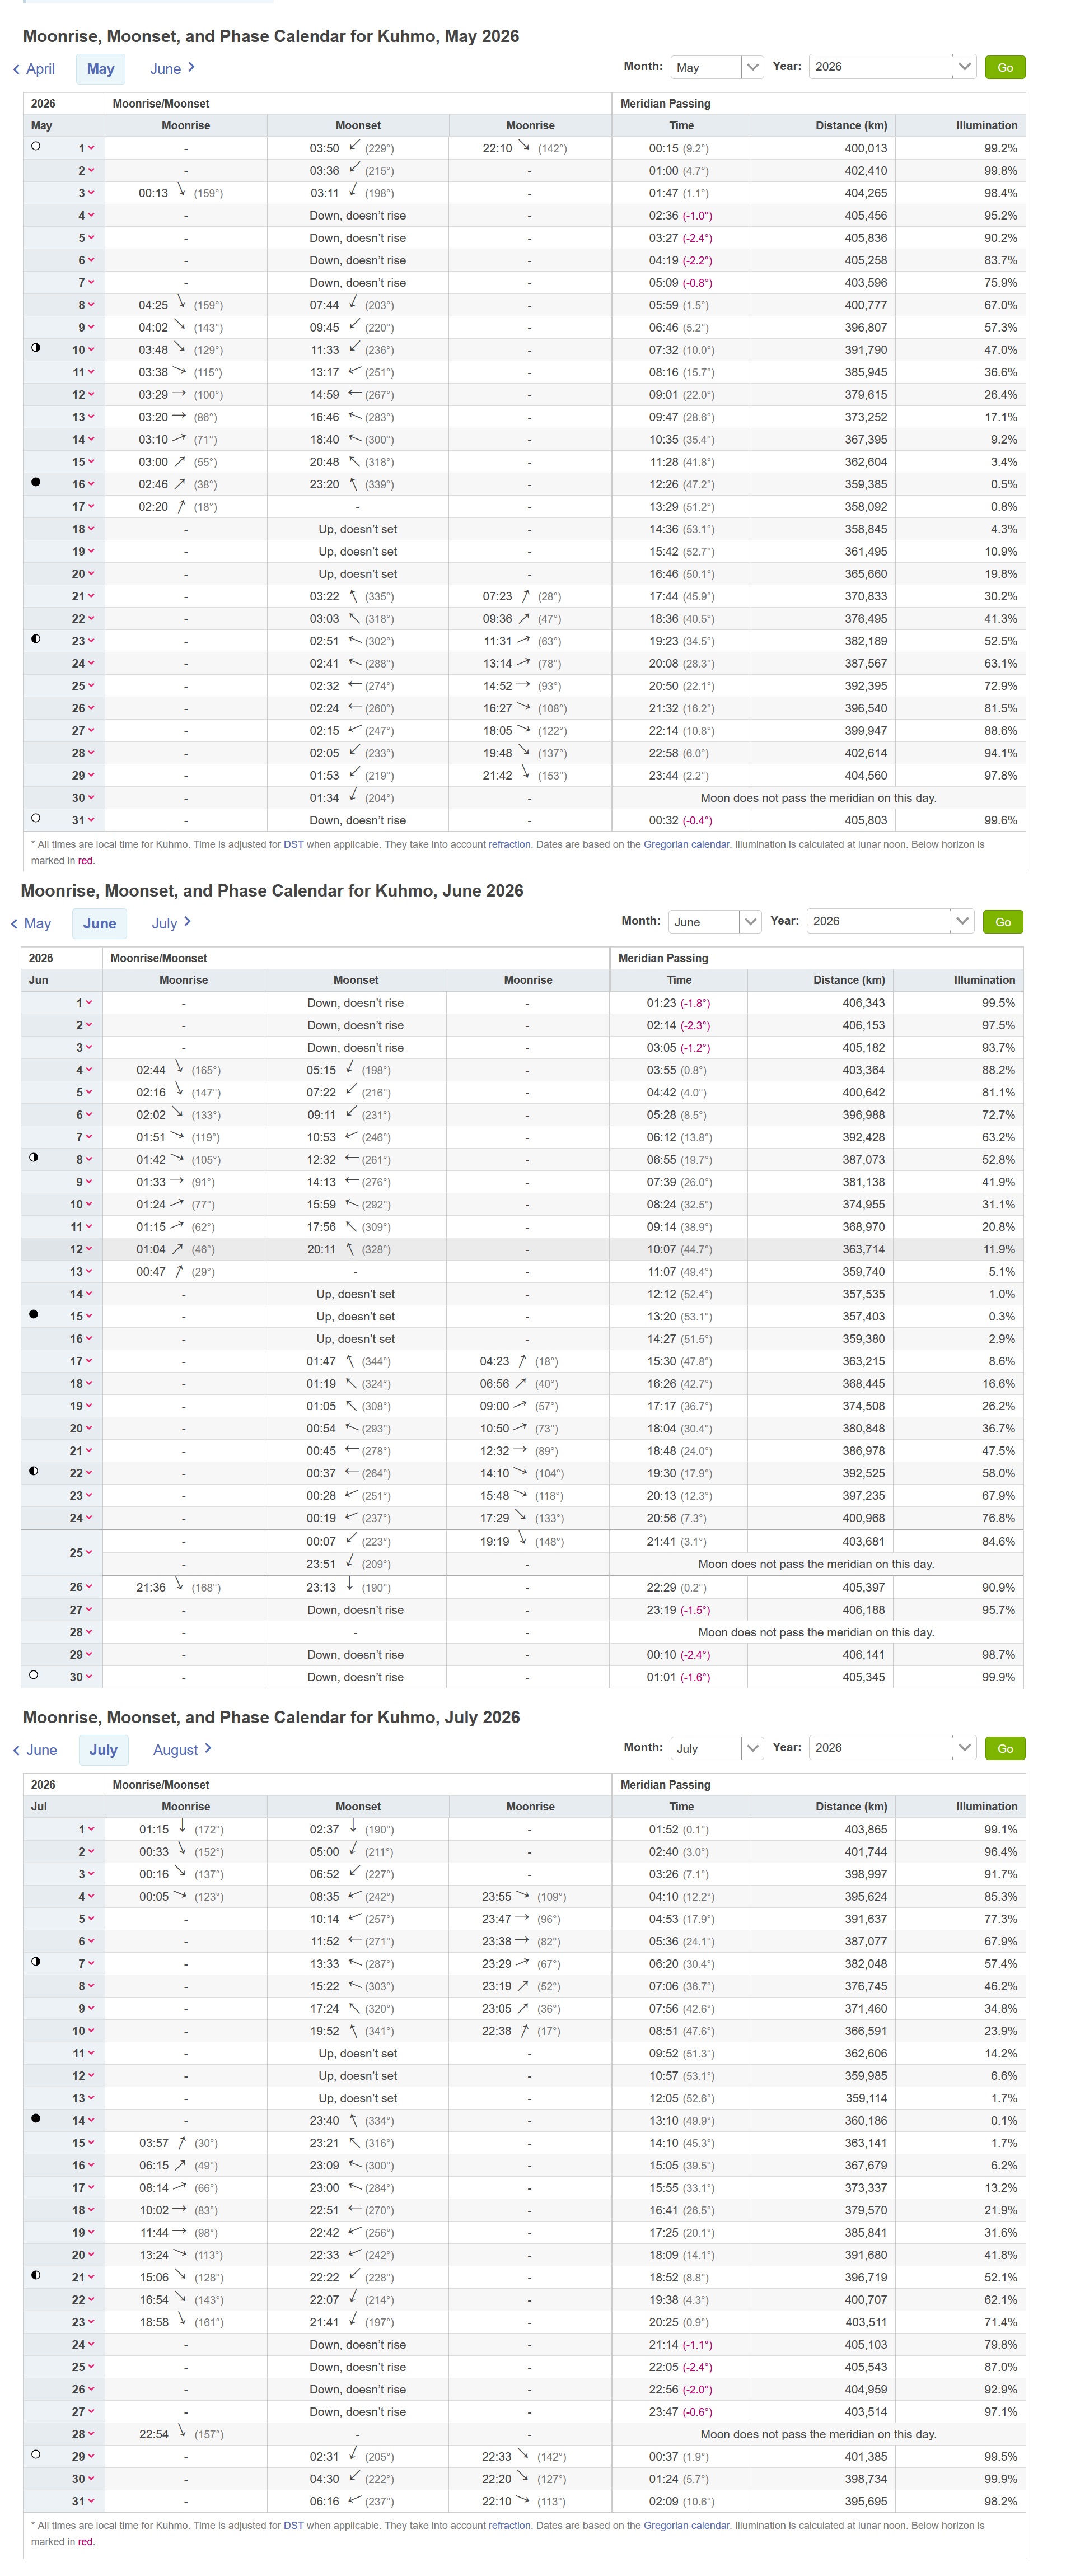Open the Month dropdown showing May

pos(717,67)
